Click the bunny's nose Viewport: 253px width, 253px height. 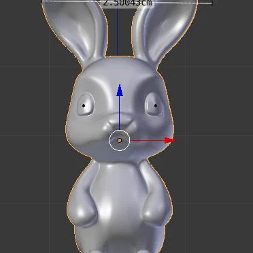pyautogui.click(x=120, y=120)
